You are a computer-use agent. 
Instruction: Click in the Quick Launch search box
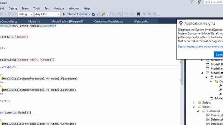[213, 2]
